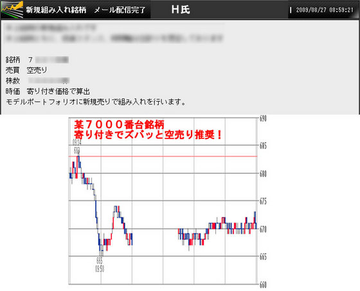
Task: Click the '銘柄' label
Action: click(13, 60)
